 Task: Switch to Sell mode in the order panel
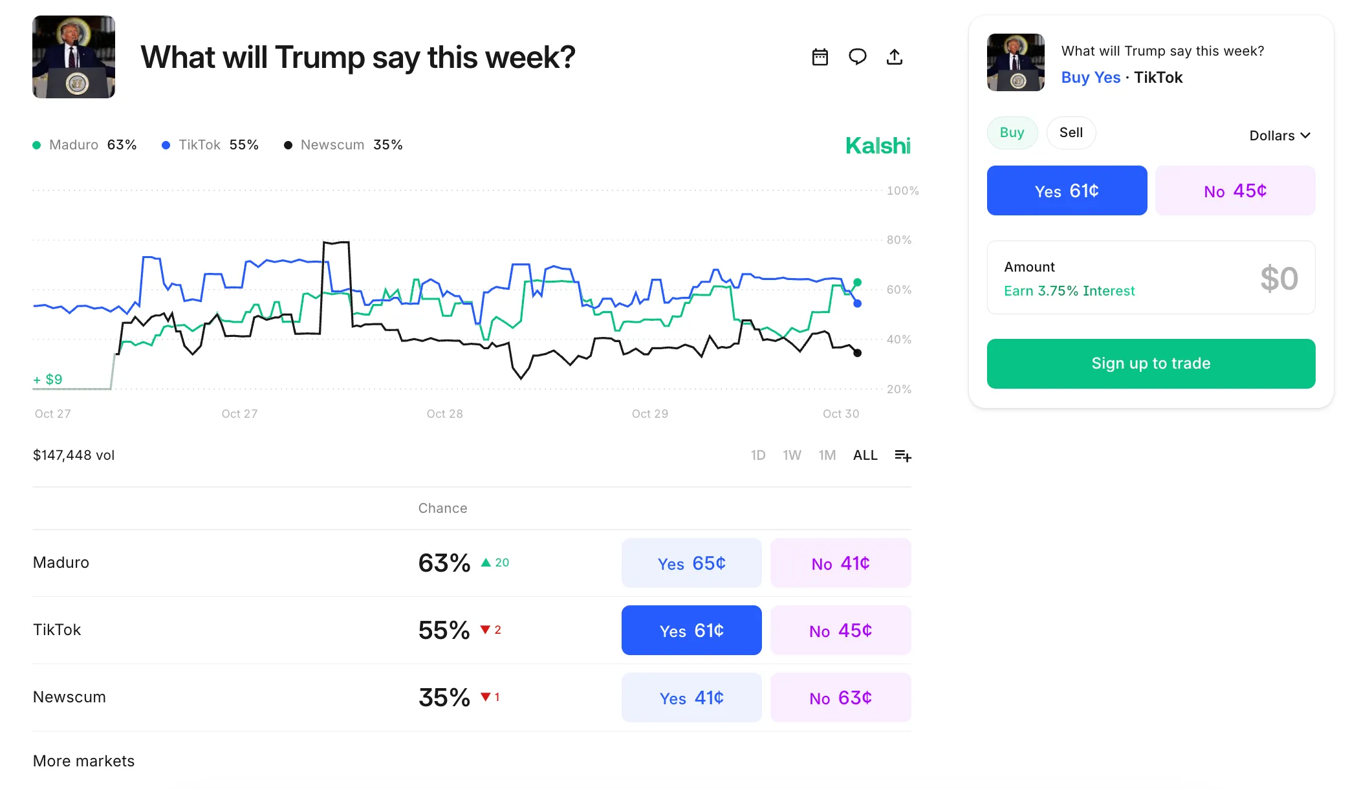(1071, 133)
